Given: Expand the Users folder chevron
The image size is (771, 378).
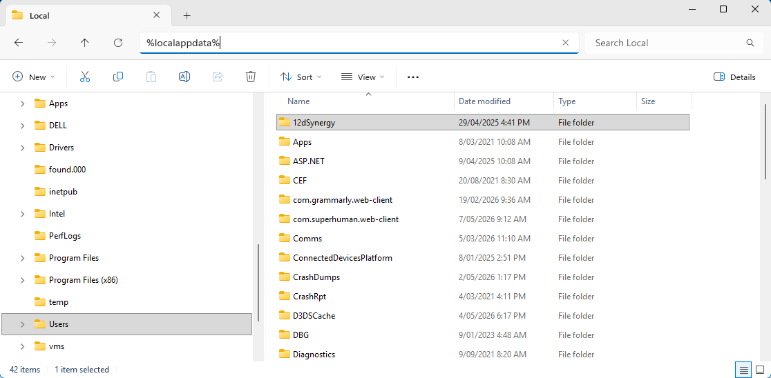Looking at the screenshot, I should click(23, 324).
